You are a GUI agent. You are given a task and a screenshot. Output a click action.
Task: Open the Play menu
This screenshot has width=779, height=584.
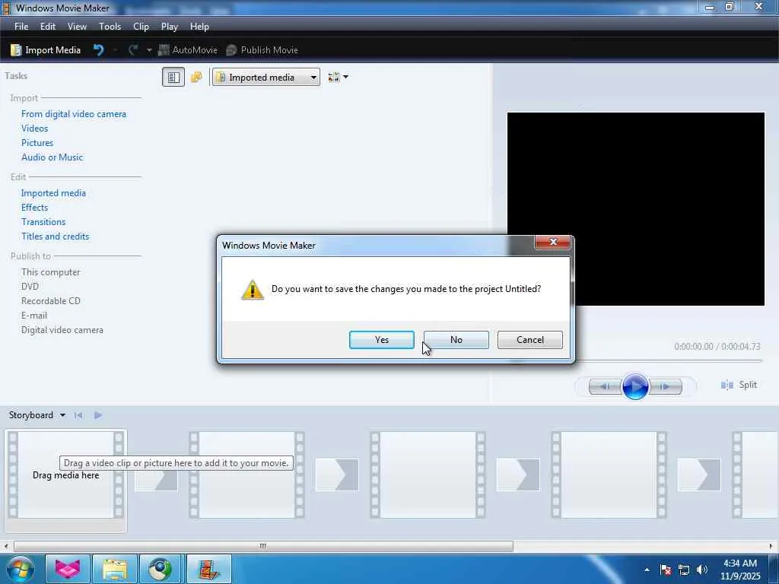(x=170, y=27)
